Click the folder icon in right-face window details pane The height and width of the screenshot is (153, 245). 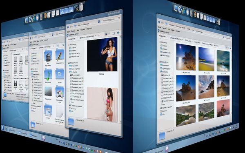(162, 136)
